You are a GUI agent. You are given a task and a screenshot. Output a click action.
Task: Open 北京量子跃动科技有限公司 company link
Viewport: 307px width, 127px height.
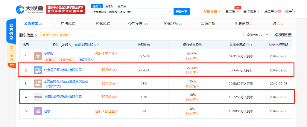tap(63, 70)
